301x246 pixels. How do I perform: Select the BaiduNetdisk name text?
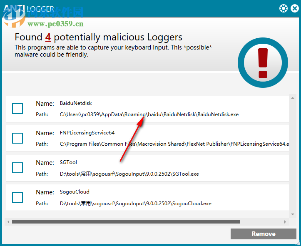pos(76,103)
